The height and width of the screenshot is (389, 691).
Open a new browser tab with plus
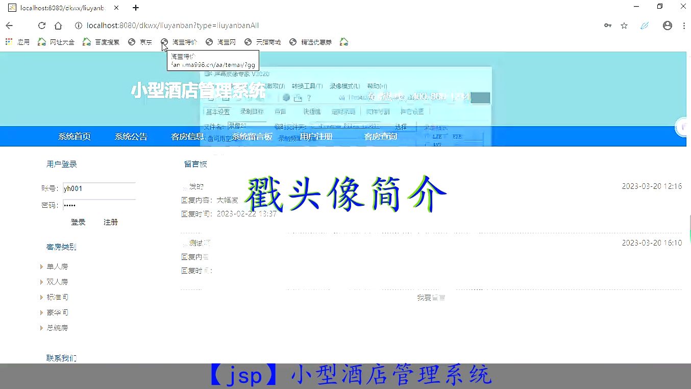click(136, 8)
